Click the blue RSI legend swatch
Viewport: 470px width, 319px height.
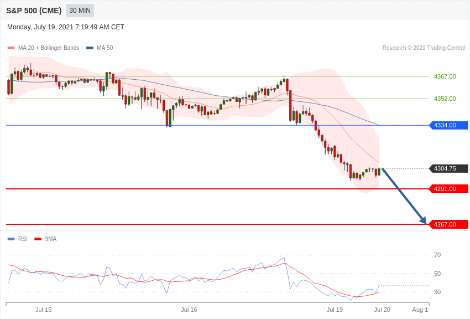click(x=11, y=239)
